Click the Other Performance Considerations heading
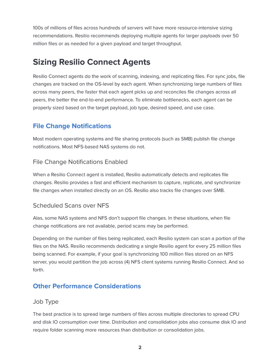This screenshot has width=280, height=362. coord(87,286)
